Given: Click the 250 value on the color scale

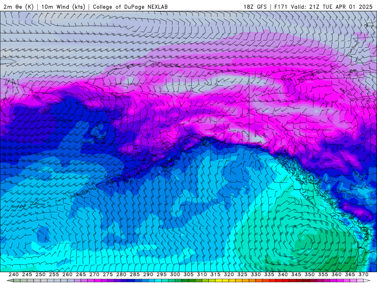Looking at the screenshot, I should tap(41, 275).
